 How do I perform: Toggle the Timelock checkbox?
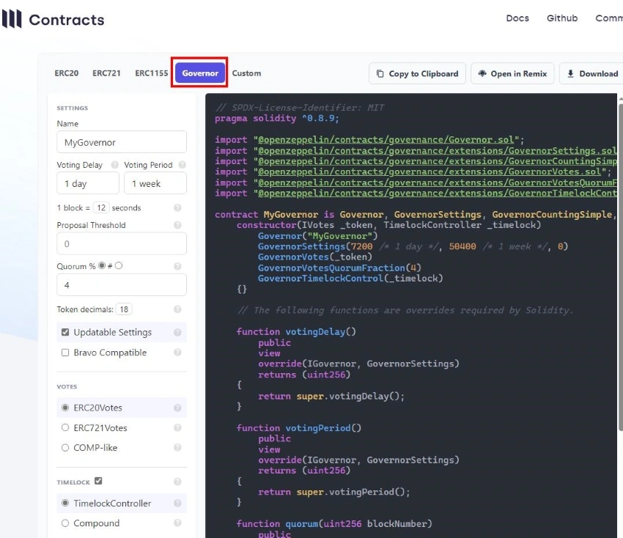98,481
